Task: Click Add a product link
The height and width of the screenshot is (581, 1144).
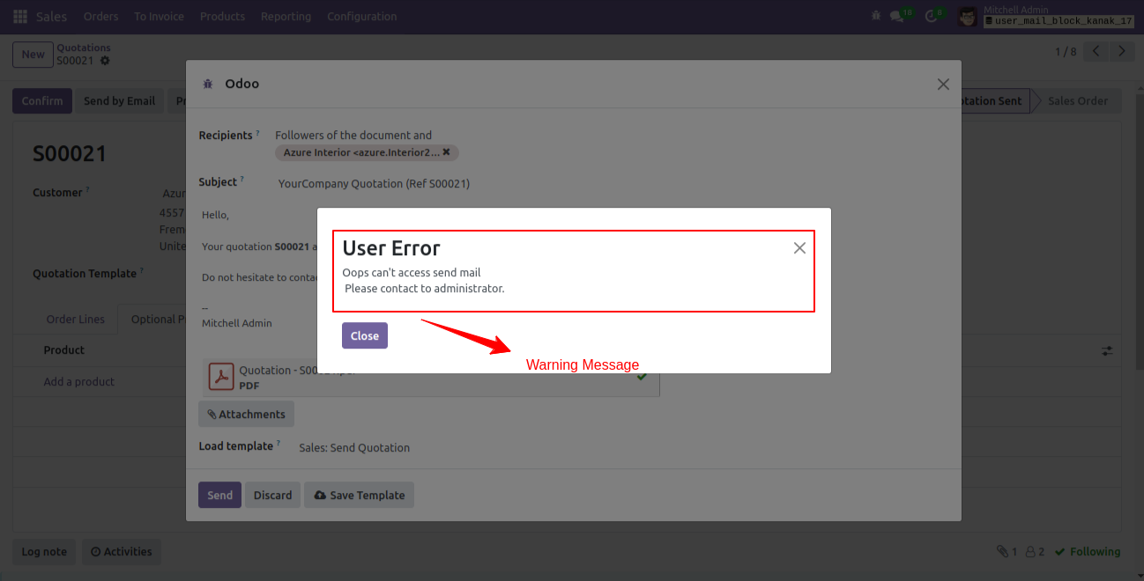Action: click(79, 381)
